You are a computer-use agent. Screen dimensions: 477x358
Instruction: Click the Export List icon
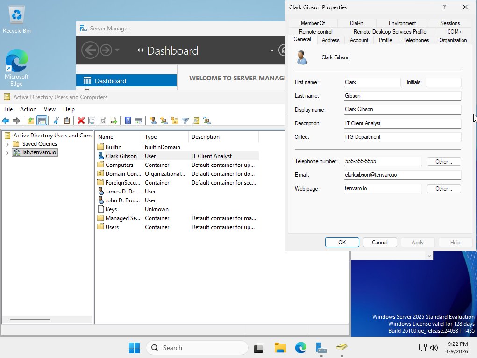point(114,121)
